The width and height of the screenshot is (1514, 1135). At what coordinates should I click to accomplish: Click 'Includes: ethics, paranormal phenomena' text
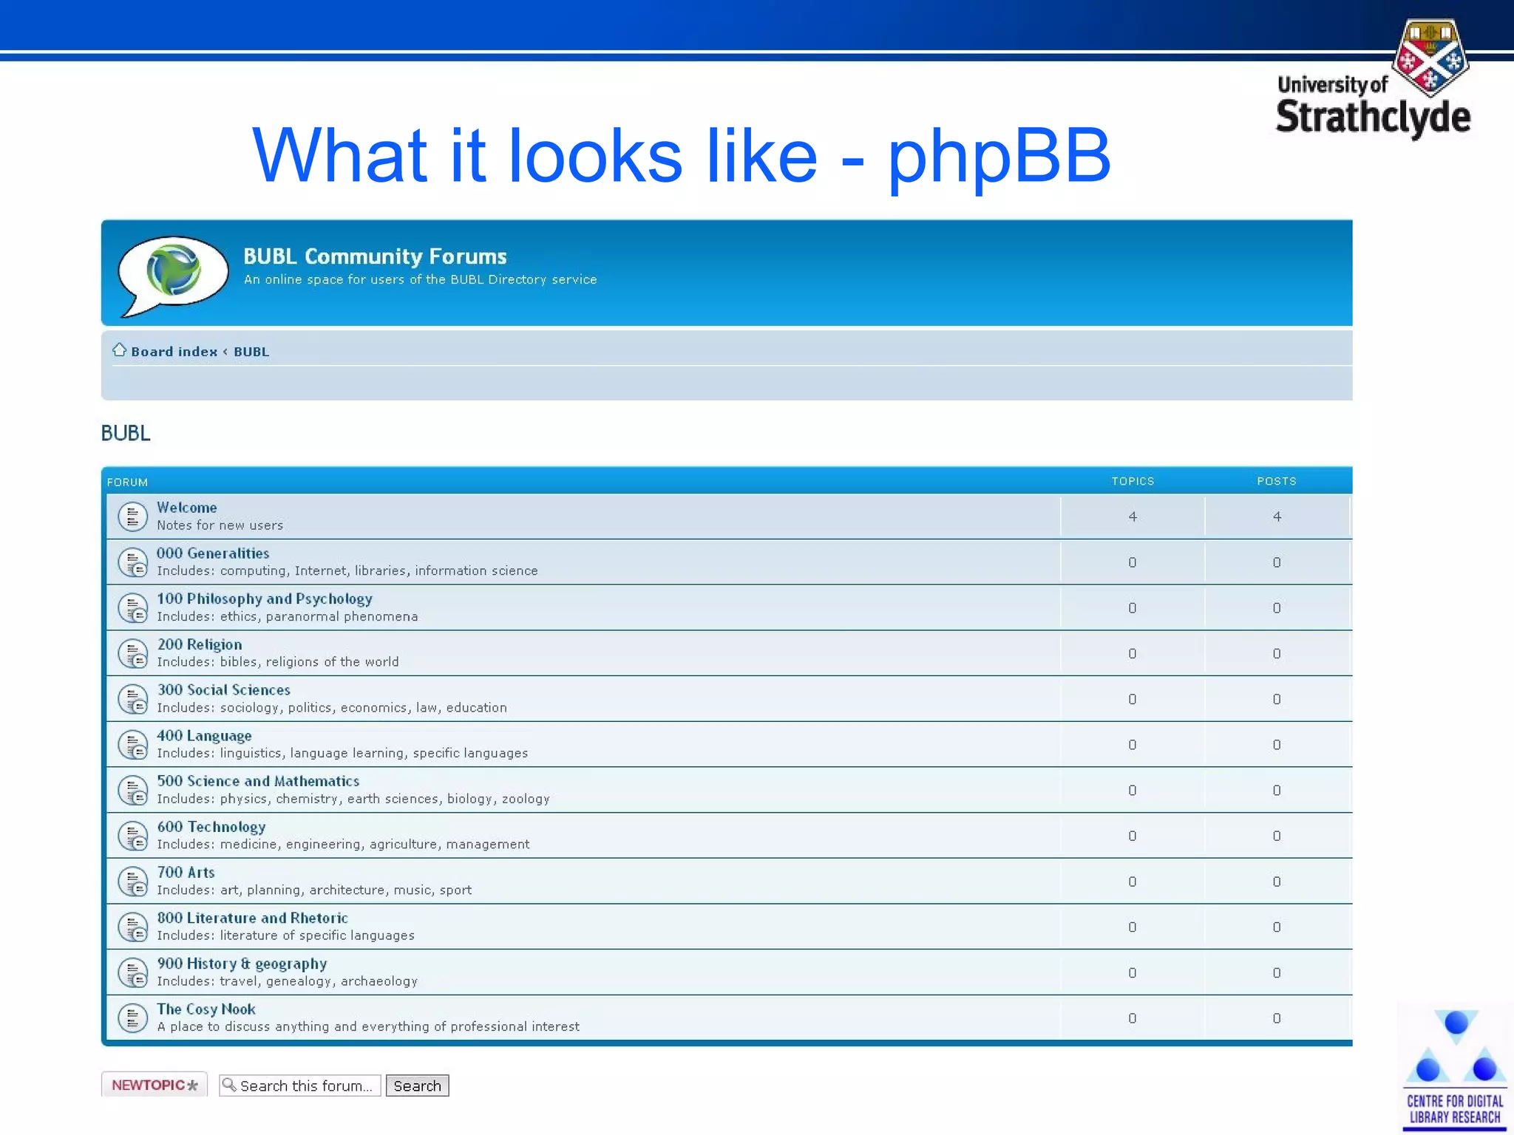pyautogui.click(x=288, y=616)
